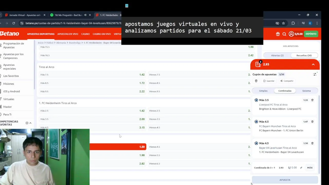Close the Jornada Virtual browser tab
329x185 pixels.
coord(44,15)
